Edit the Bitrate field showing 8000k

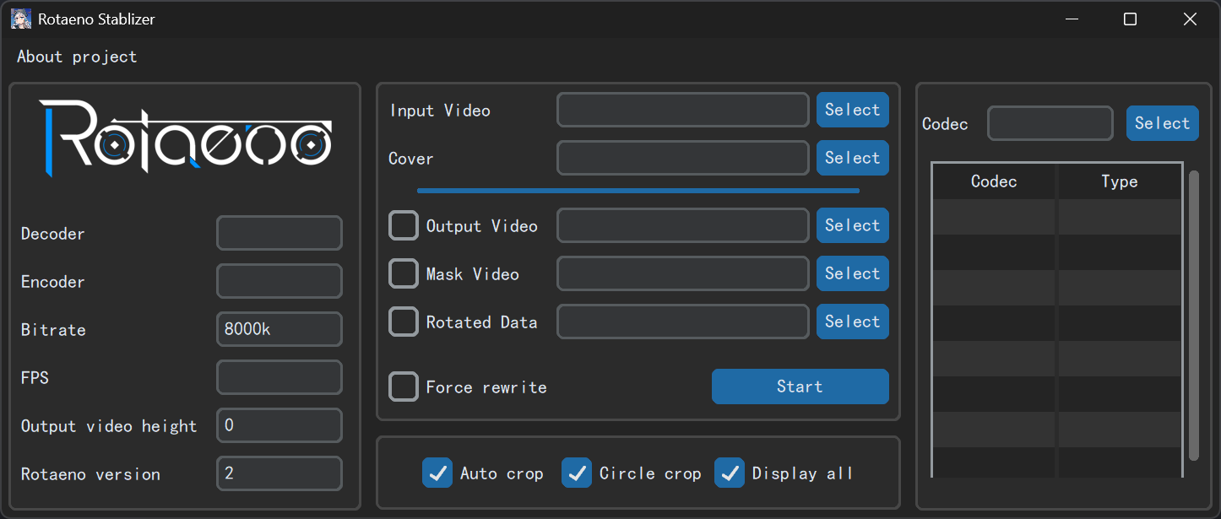click(x=279, y=329)
